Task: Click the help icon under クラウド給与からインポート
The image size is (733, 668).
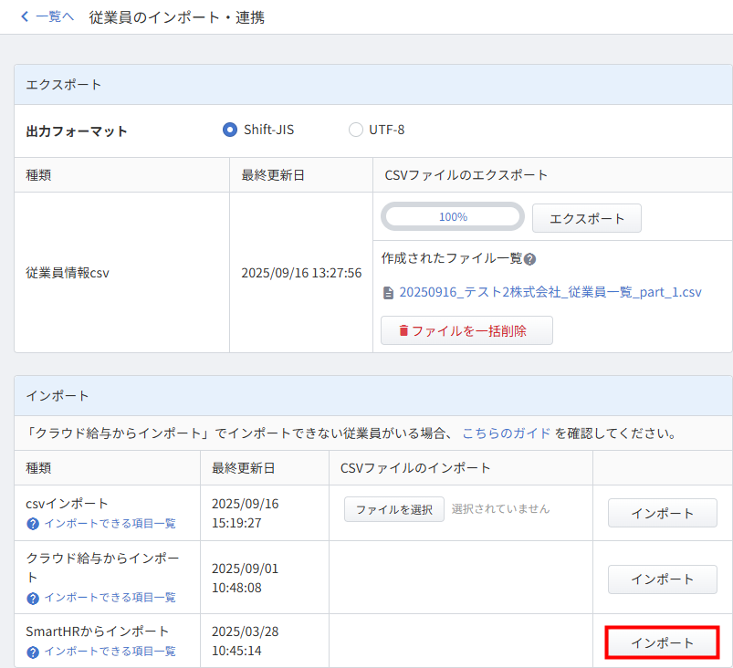Action: 33,598
